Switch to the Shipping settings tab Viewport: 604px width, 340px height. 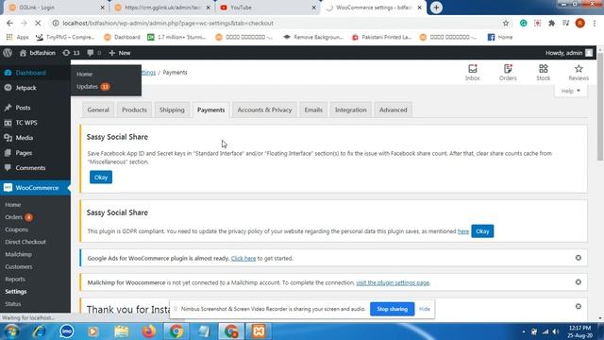click(x=172, y=110)
